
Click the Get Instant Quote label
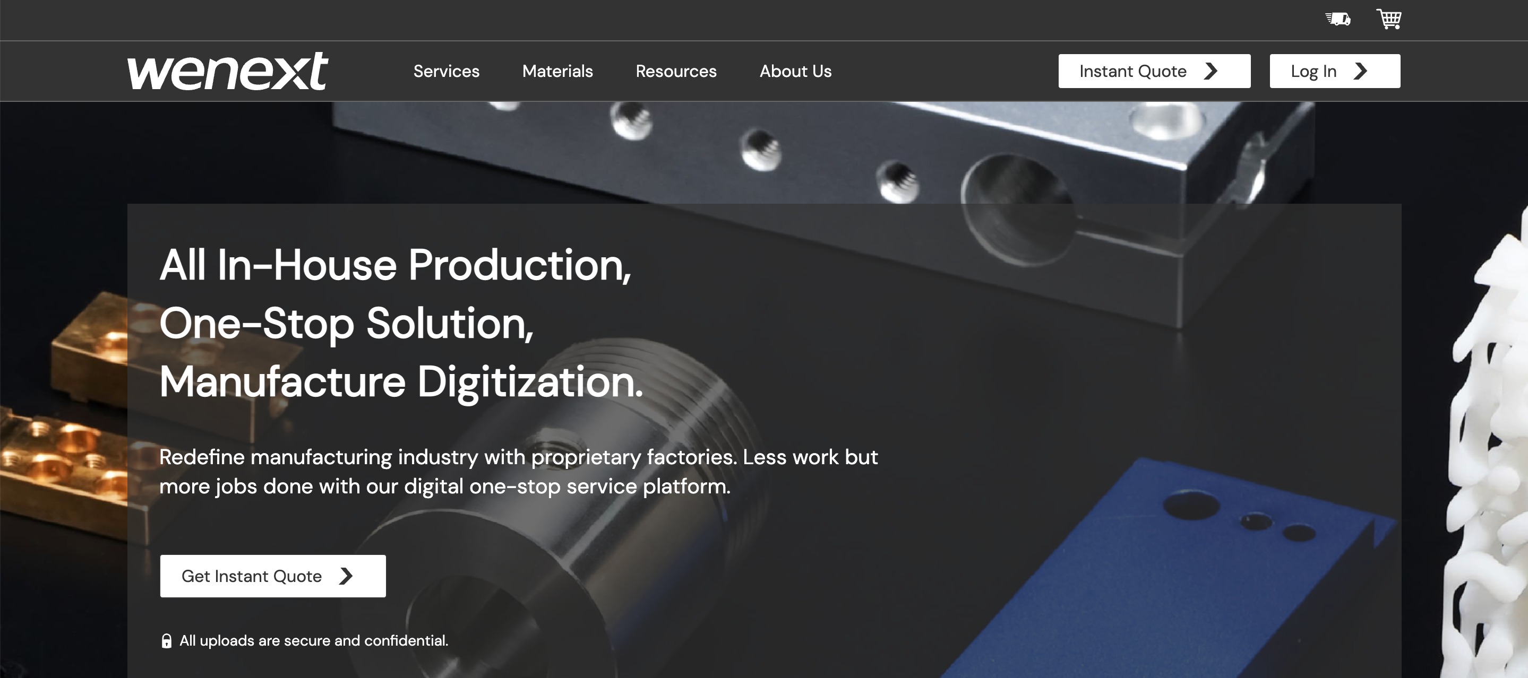point(252,576)
